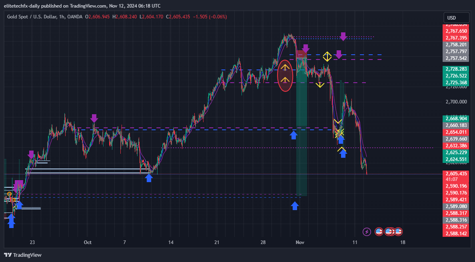The height and width of the screenshot is (262, 475).
Task: Select the purple down arrow beside the yellow diamond
Action: click(x=339, y=54)
